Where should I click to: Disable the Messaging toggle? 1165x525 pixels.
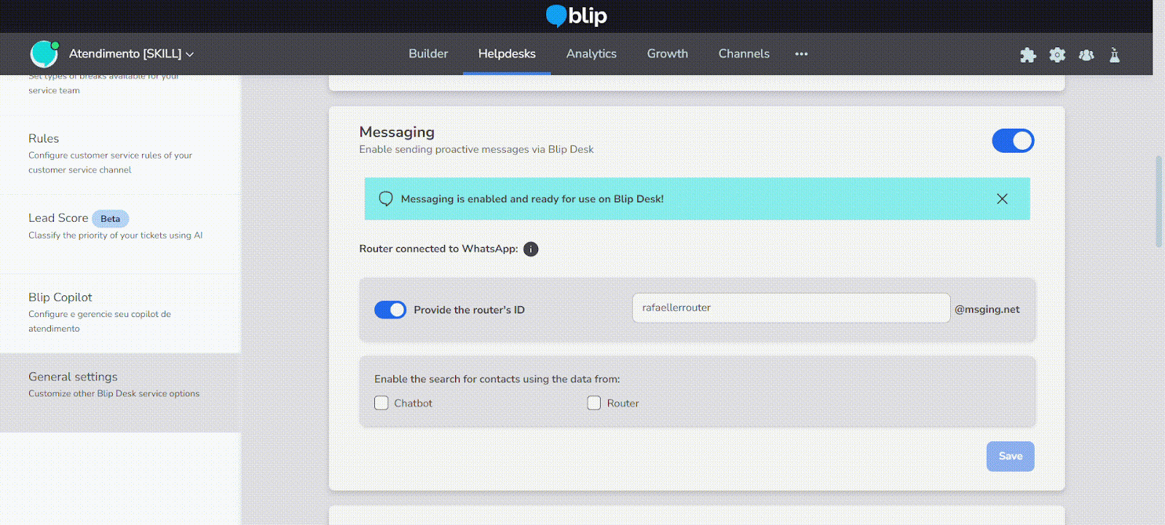[1013, 140]
